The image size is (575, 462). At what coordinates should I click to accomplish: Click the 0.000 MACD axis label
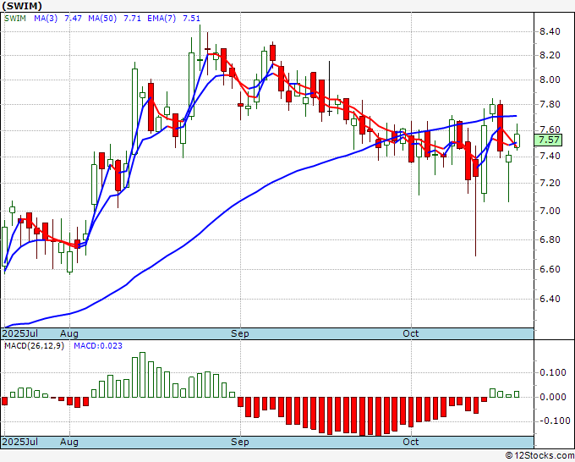553,397
